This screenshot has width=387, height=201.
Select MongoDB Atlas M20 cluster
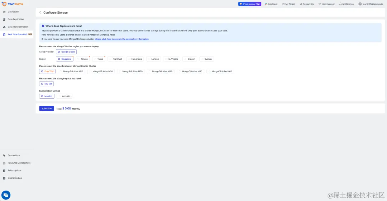point(101,72)
